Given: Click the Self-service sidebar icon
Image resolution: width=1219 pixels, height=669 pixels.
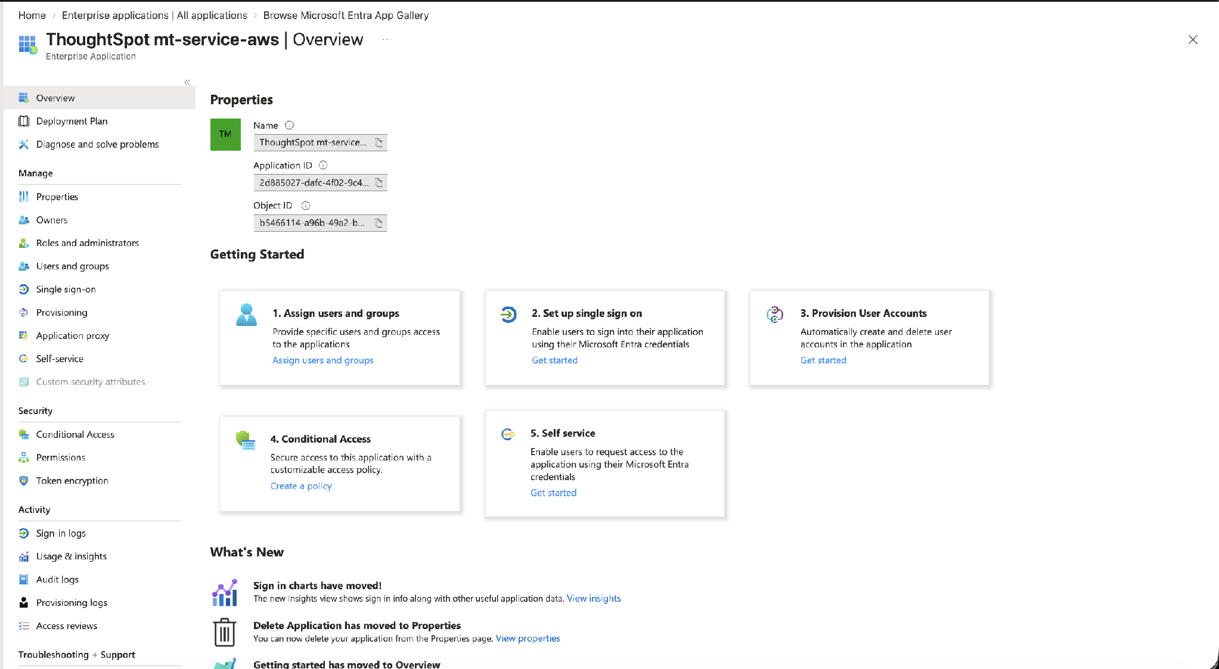Looking at the screenshot, I should pyautogui.click(x=24, y=359).
